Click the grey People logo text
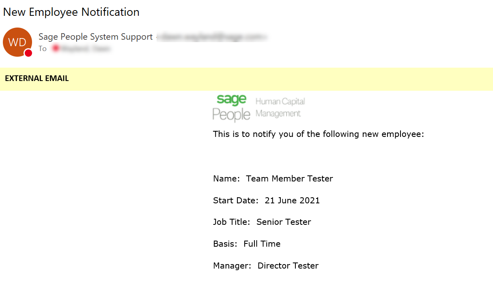The image size is (493, 288). click(231, 115)
